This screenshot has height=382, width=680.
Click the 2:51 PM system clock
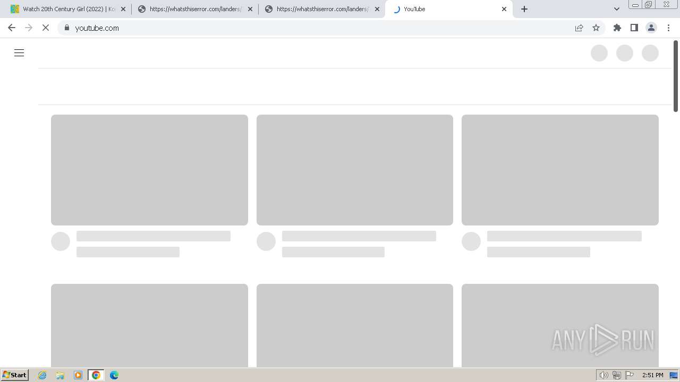click(x=652, y=375)
